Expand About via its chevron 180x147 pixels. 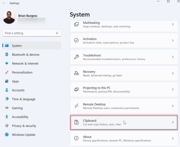pos(173,138)
